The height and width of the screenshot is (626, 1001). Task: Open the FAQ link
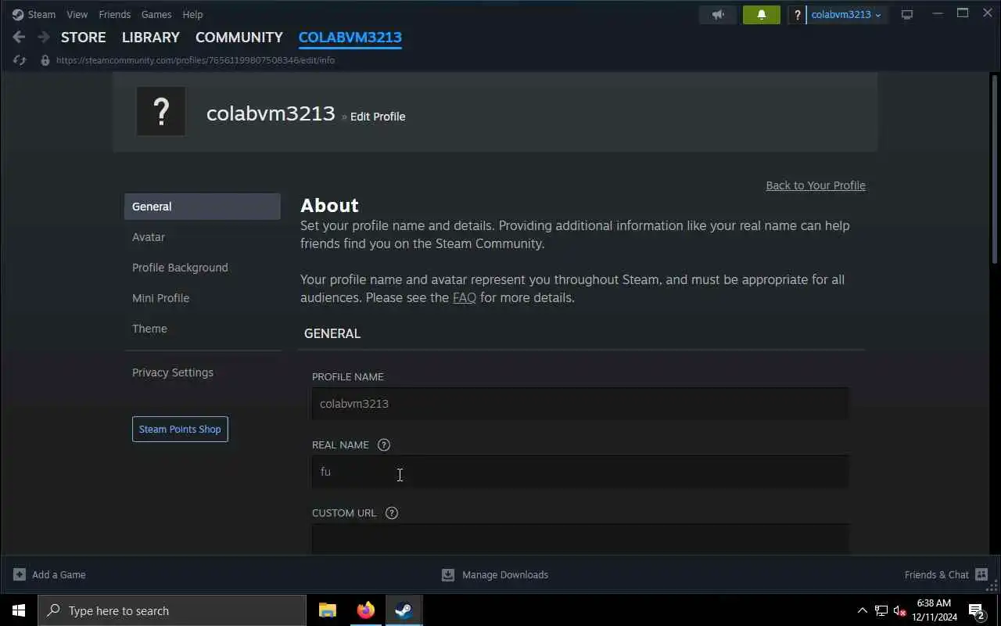[x=465, y=297]
